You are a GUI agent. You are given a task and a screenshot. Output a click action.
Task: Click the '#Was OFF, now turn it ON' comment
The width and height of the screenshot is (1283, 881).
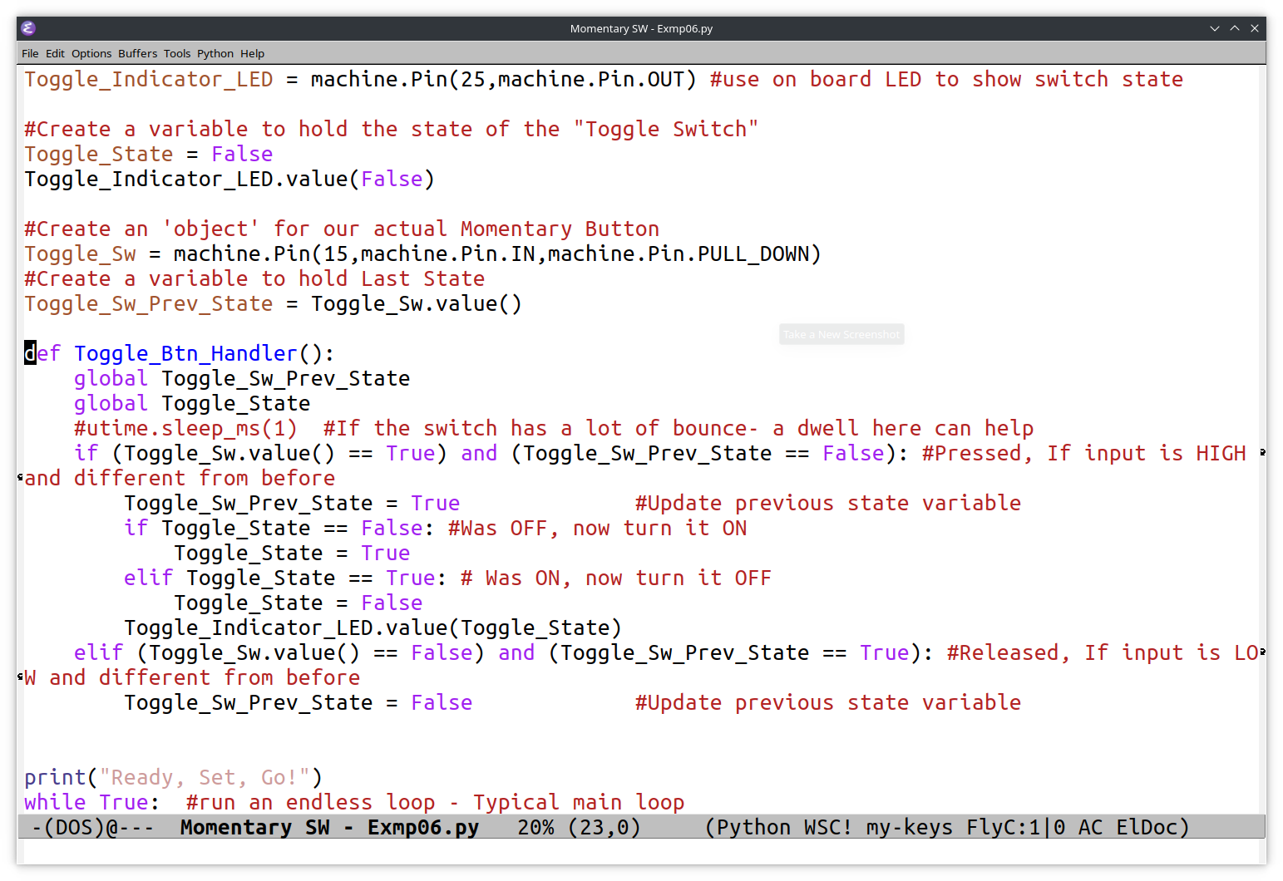(x=597, y=529)
